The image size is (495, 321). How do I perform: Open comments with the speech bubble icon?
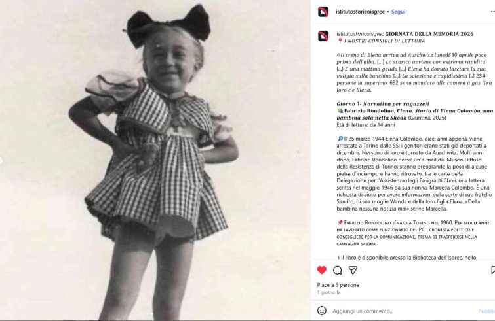pos(338,270)
